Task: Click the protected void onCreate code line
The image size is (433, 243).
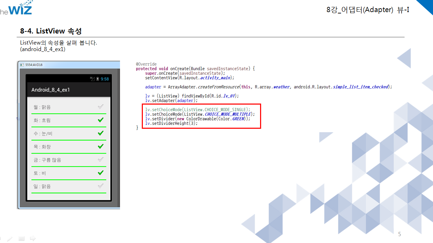Action: pyautogui.click(x=195, y=69)
